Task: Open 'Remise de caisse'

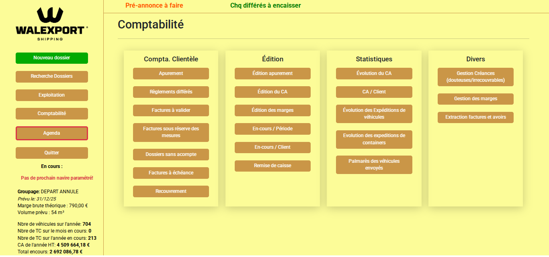Action: 272,166
